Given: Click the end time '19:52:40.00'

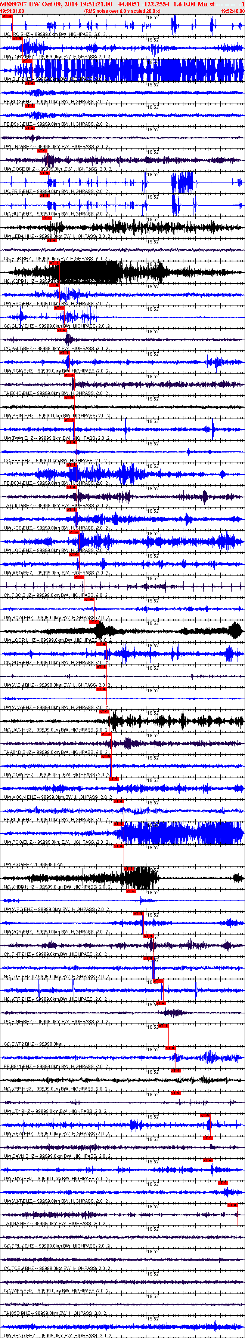Looking at the screenshot, I should [x=233, y=11].
